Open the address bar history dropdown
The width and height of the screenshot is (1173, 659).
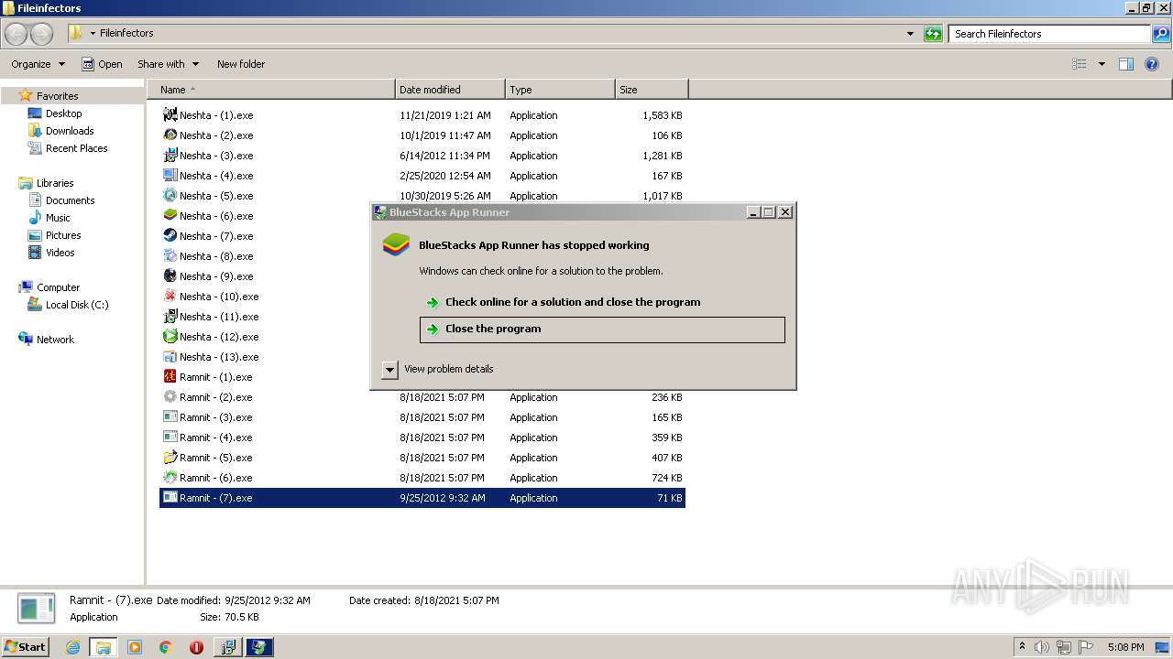pyautogui.click(x=910, y=34)
